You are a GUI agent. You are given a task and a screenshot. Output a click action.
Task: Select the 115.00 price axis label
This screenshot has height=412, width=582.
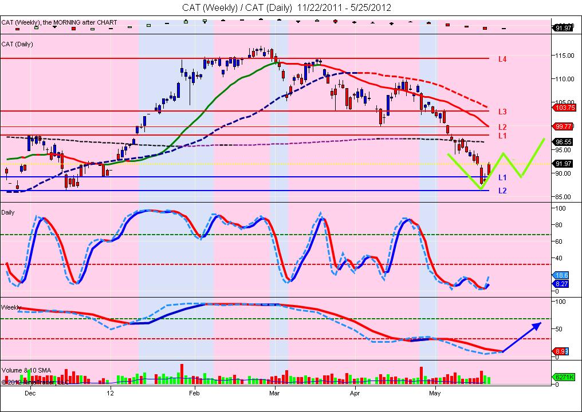pyautogui.click(x=564, y=56)
